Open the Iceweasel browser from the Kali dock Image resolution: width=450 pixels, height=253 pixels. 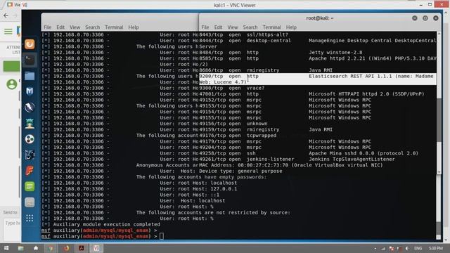click(30, 44)
